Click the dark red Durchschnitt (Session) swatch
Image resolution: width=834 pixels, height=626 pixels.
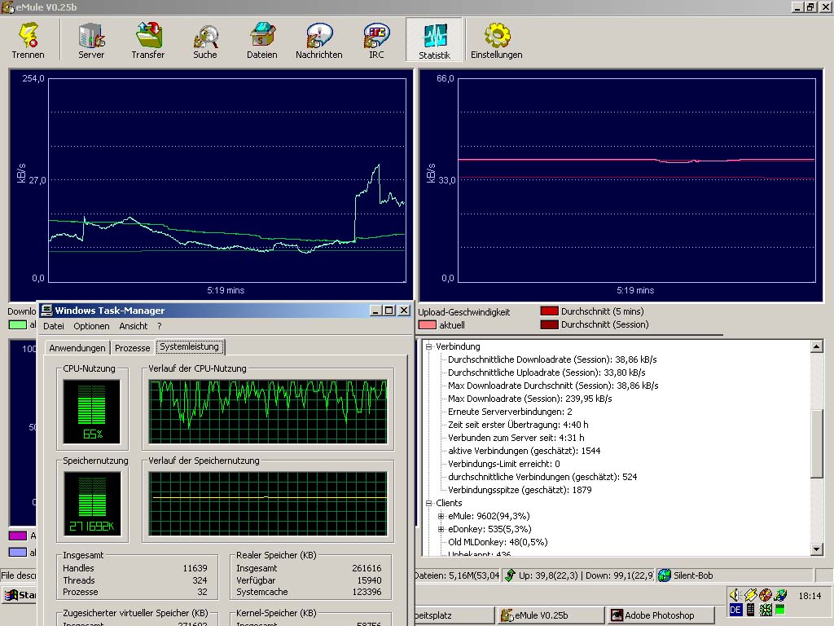click(x=550, y=324)
